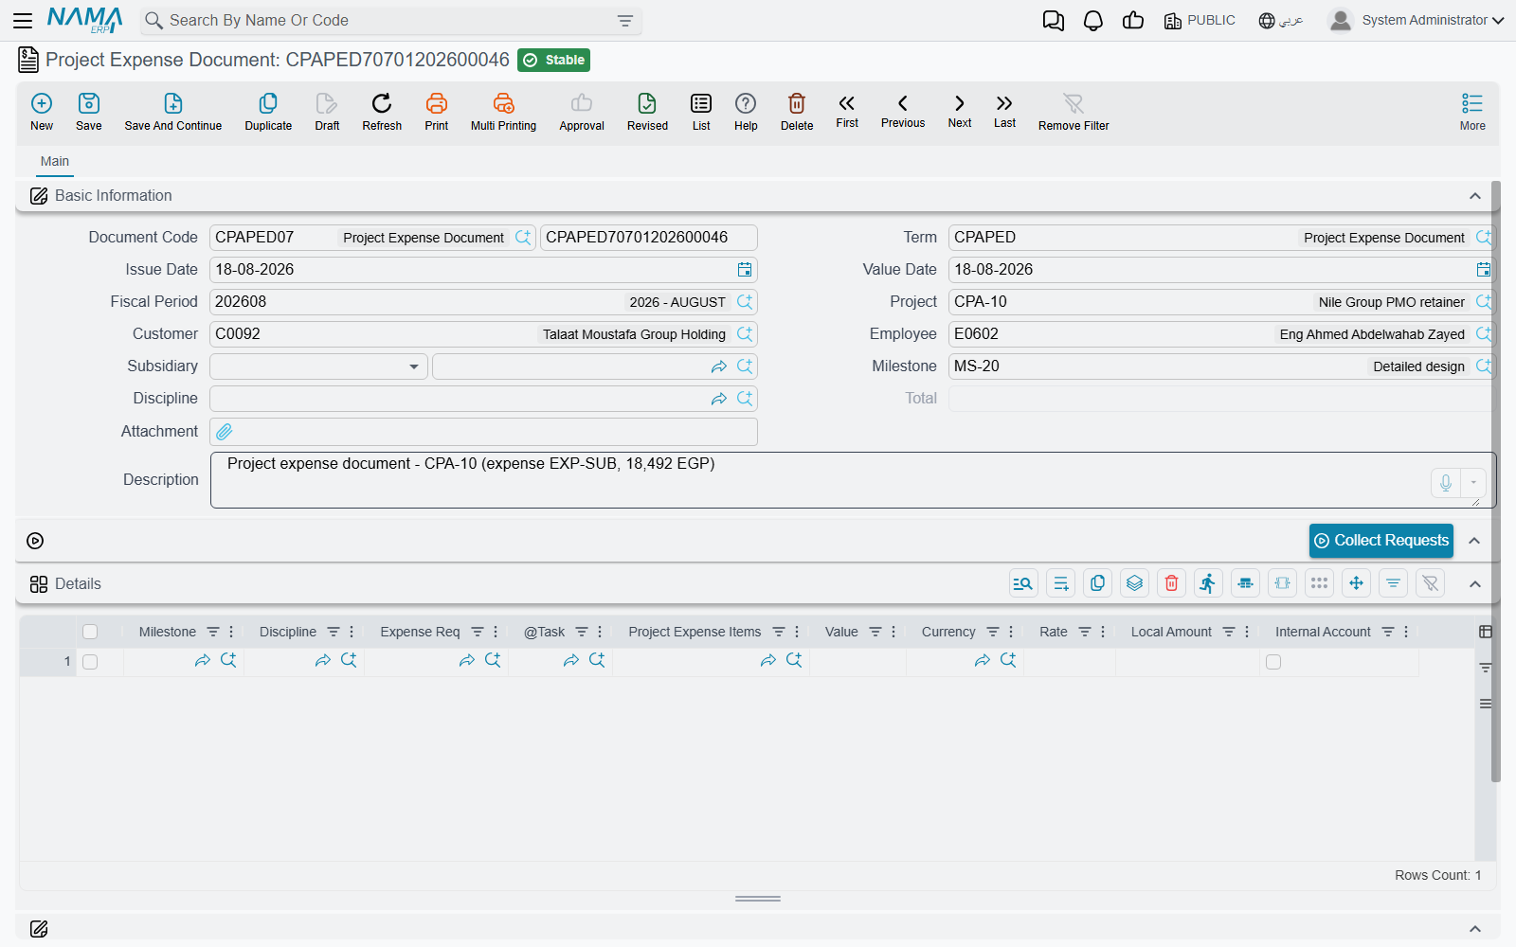Viewport: 1516px width, 947px height.
Task: Click the panel resize handle below grid
Action: (x=758, y=899)
